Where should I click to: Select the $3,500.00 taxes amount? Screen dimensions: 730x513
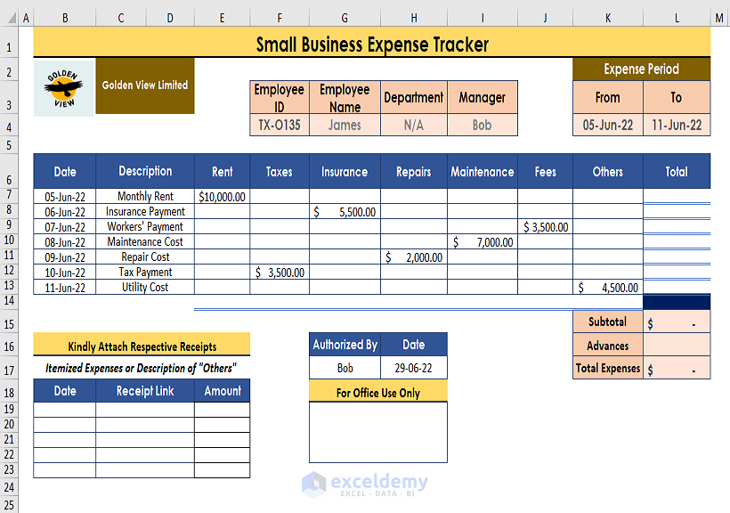(x=280, y=273)
